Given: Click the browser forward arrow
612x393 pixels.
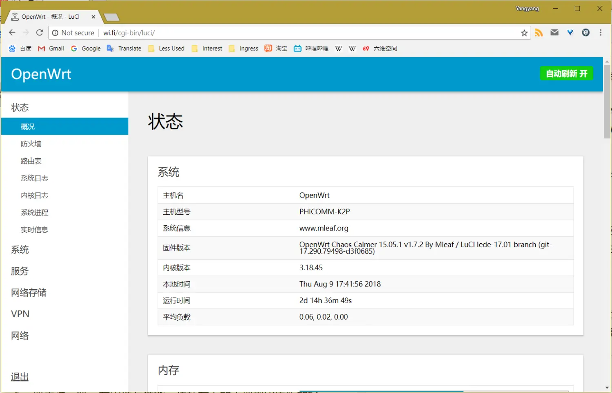Looking at the screenshot, I should click(26, 33).
